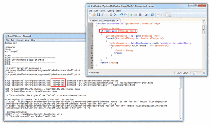This screenshot has height=125, width=211.
Task: Open the Help menu in Notepad
Action: (33, 40)
